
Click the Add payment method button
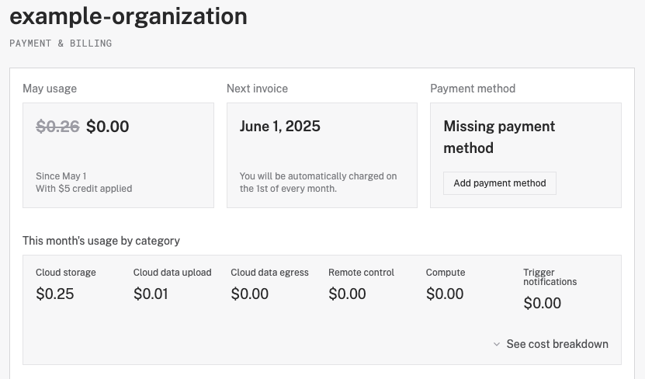coord(500,183)
